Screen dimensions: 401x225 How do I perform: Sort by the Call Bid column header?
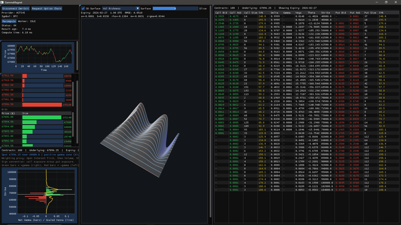click(221, 12)
